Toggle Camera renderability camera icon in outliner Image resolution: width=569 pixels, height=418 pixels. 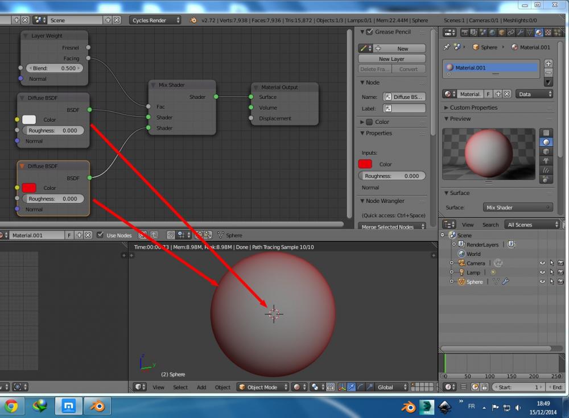[560, 263]
